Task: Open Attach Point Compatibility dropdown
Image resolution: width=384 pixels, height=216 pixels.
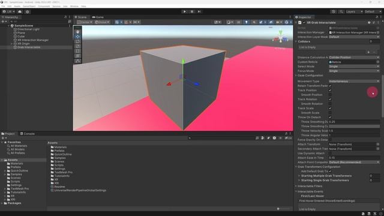Action: (x=354, y=162)
